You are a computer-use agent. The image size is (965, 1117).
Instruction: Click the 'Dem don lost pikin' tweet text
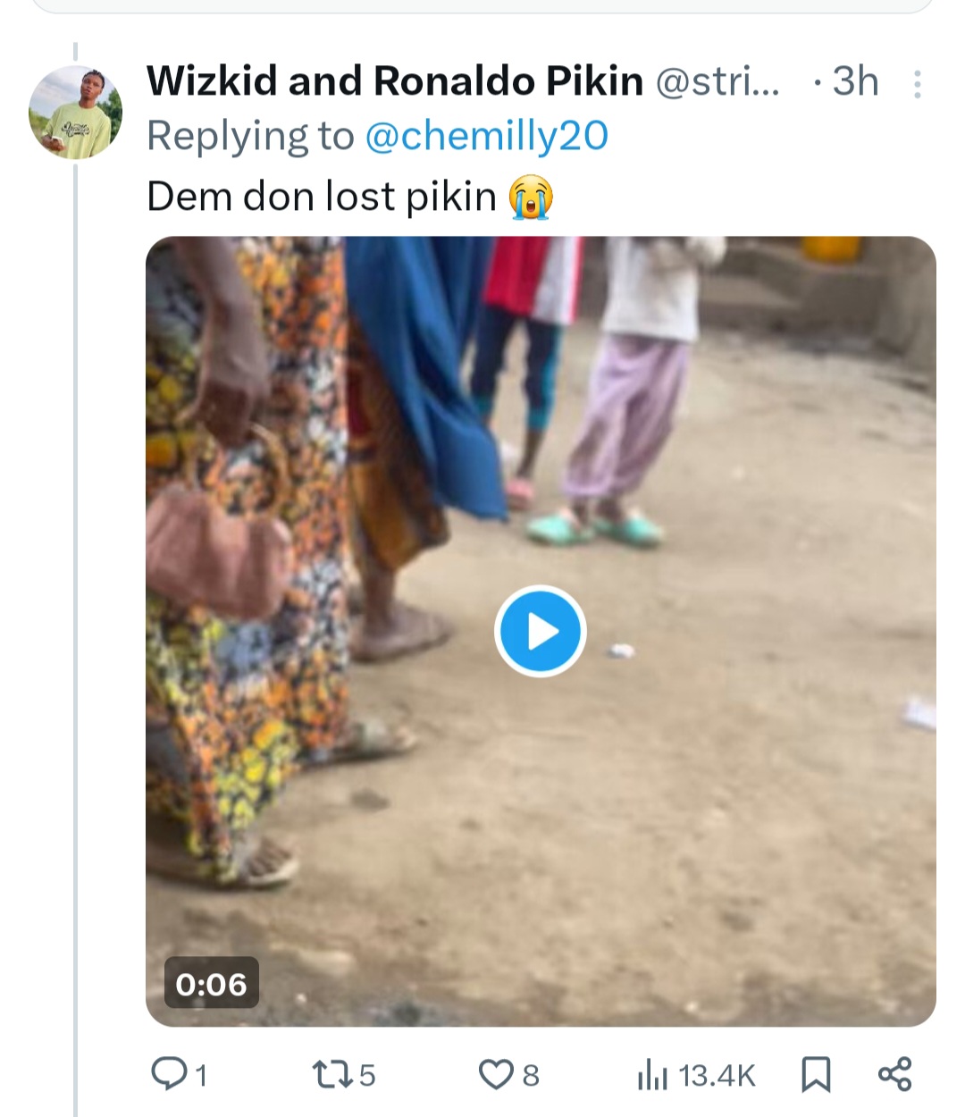click(321, 196)
